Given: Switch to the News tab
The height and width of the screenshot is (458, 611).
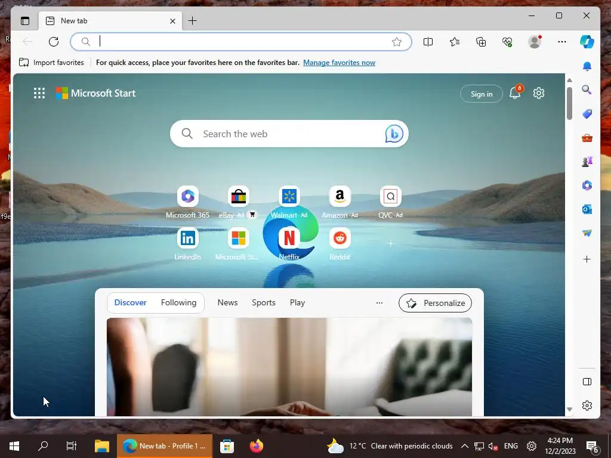Looking at the screenshot, I should tap(227, 302).
